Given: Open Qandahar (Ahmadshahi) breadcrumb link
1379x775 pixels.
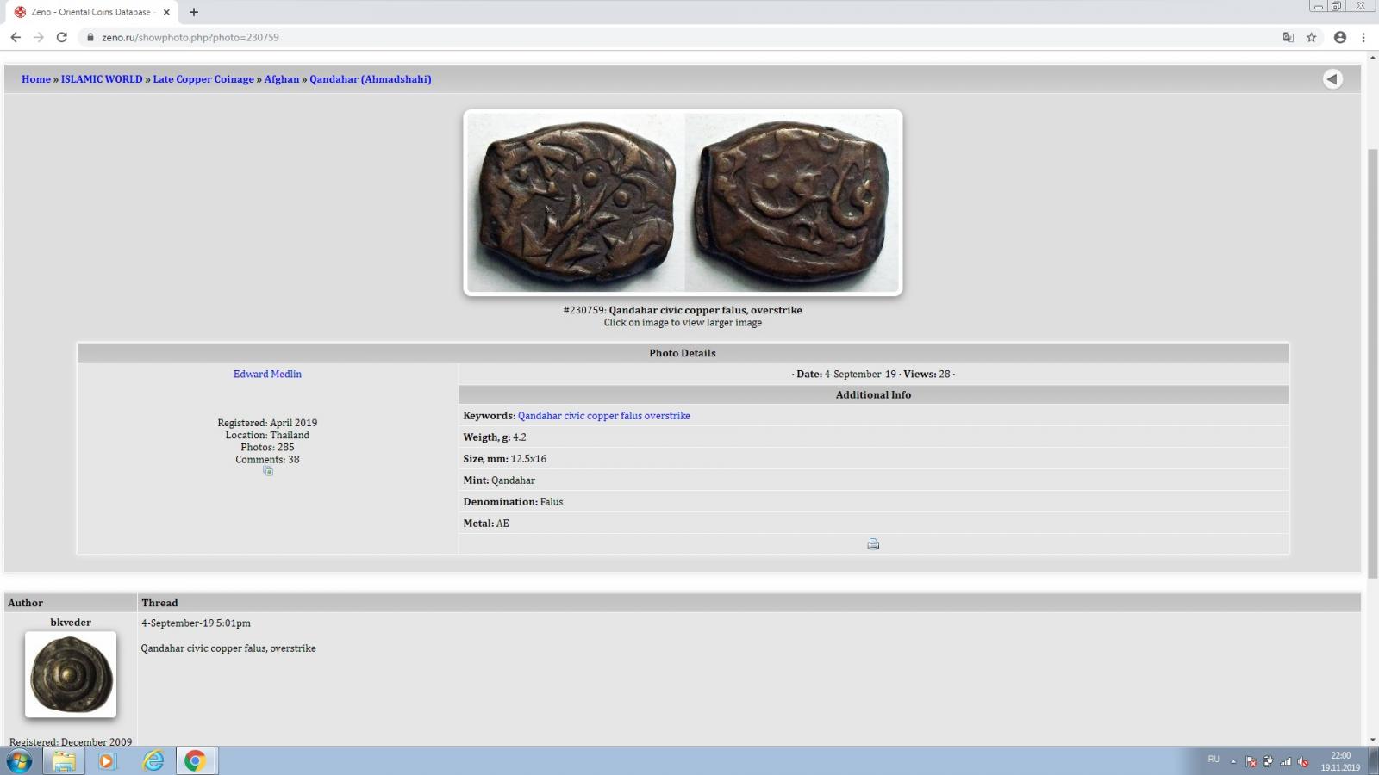Looking at the screenshot, I should tap(371, 79).
